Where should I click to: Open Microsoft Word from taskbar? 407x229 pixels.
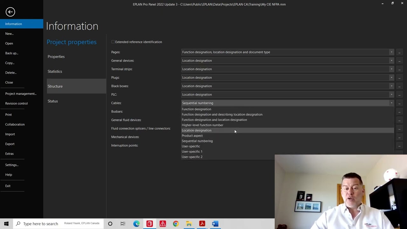(x=215, y=224)
